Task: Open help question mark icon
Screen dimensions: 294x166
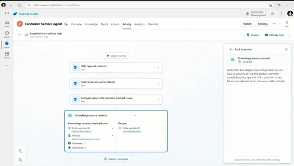Action: (x=281, y=14)
